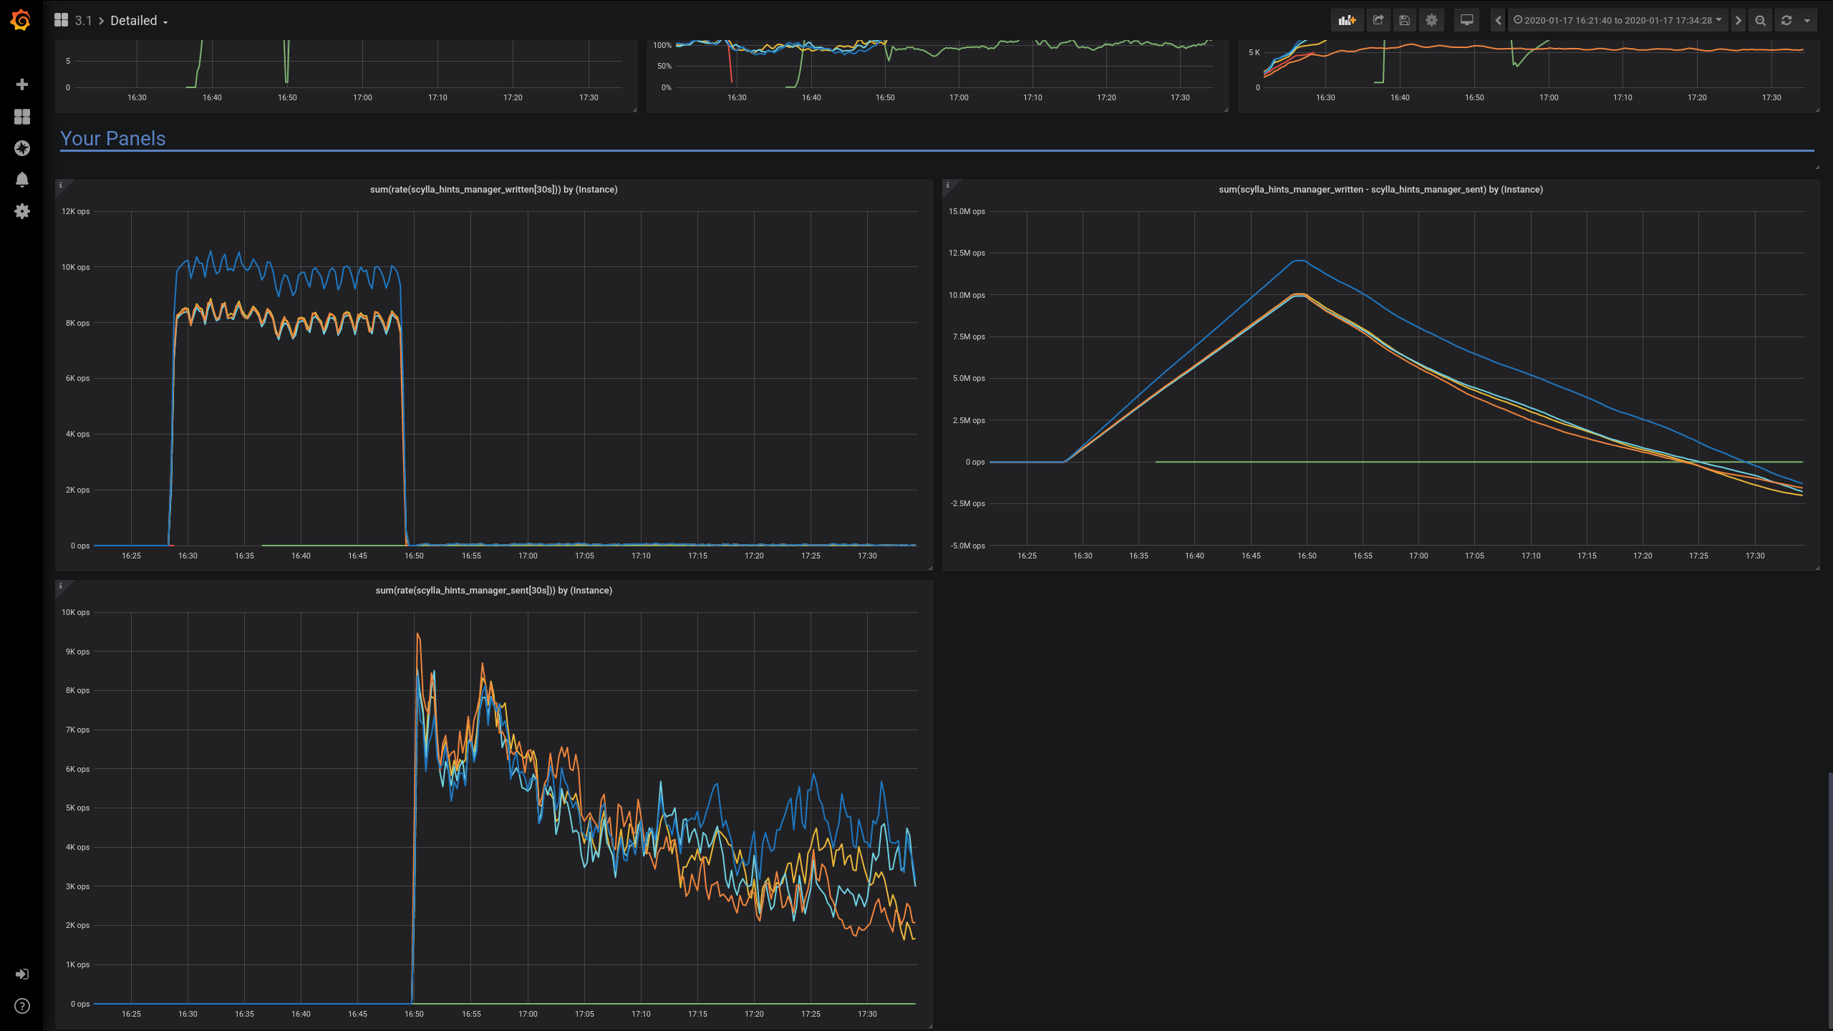The height and width of the screenshot is (1031, 1833).
Task: Save the dashboard using the disk icon
Action: [1404, 20]
